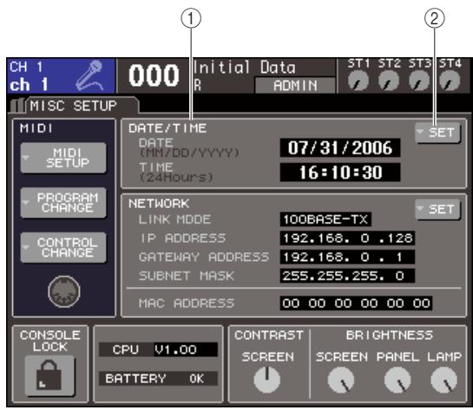Click the IP ADDRESS 192.168.0.128 field

tap(347, 238)
